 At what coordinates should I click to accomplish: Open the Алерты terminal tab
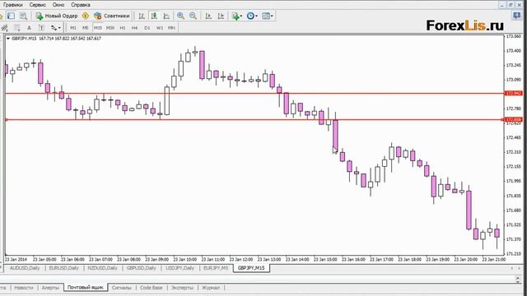50,288
